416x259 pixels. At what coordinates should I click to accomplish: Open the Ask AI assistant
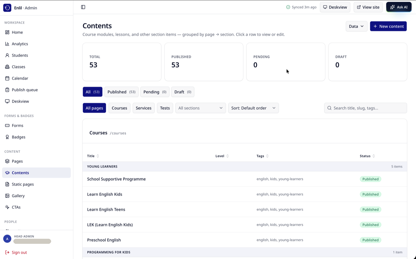point(398,7)
